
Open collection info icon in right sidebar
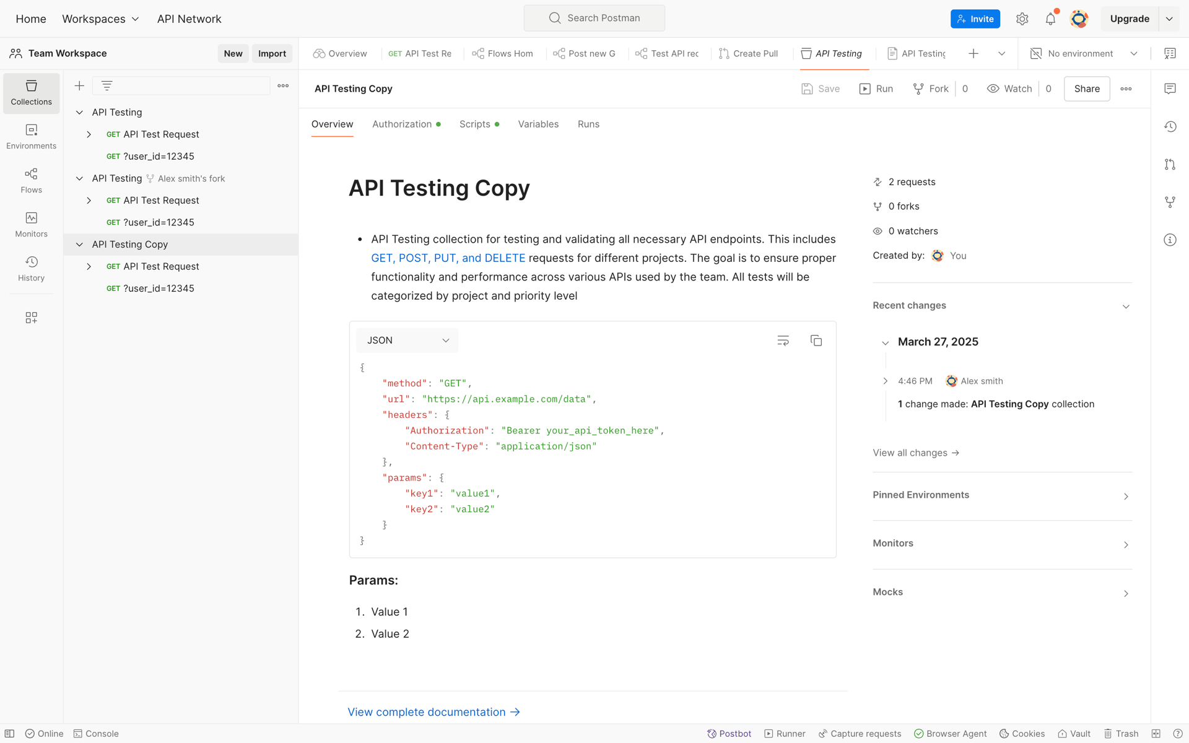click(1170, 240)
